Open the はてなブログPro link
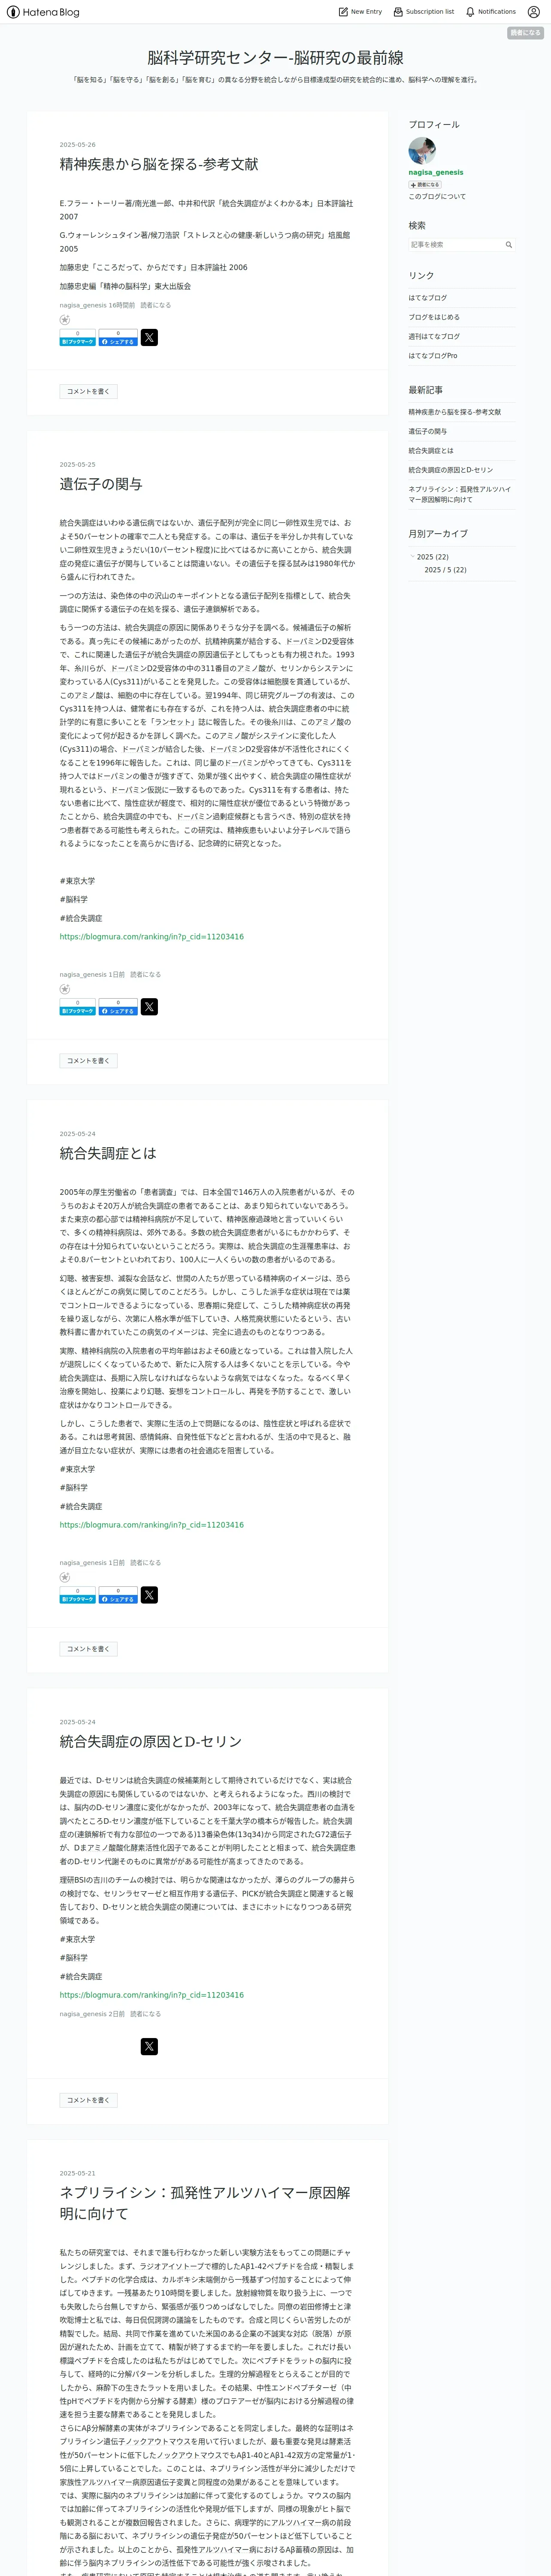 tap(432, 356)
